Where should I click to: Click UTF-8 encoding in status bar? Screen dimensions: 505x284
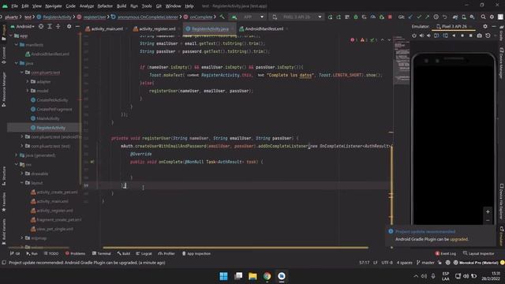(x=387, y=263)
